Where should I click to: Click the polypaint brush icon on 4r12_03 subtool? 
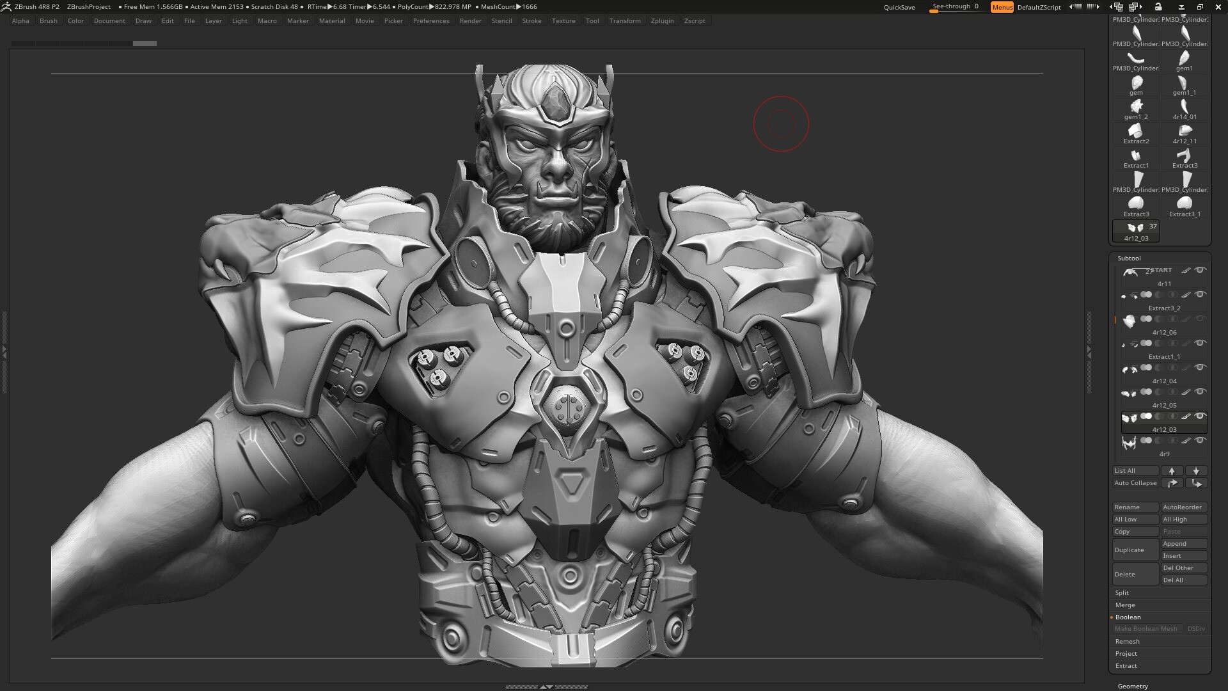click(1186, 417)
